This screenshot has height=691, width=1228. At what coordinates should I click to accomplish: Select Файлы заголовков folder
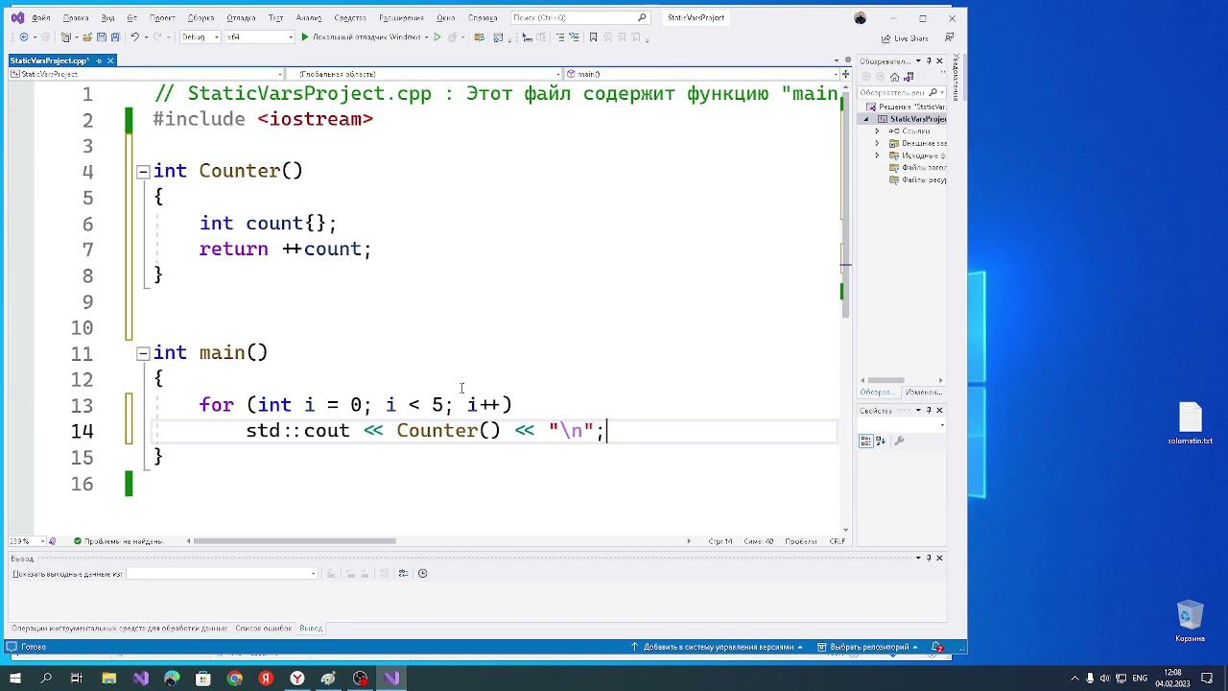918,168
